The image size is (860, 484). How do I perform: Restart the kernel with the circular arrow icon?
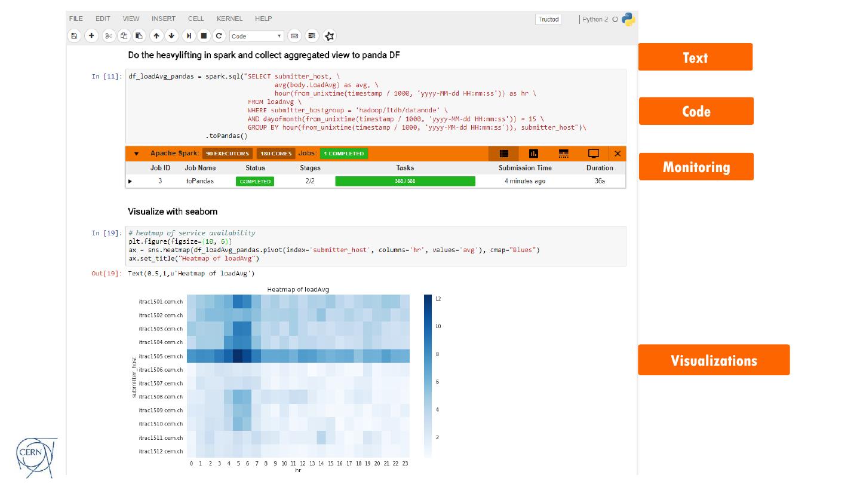coord(219,36)
